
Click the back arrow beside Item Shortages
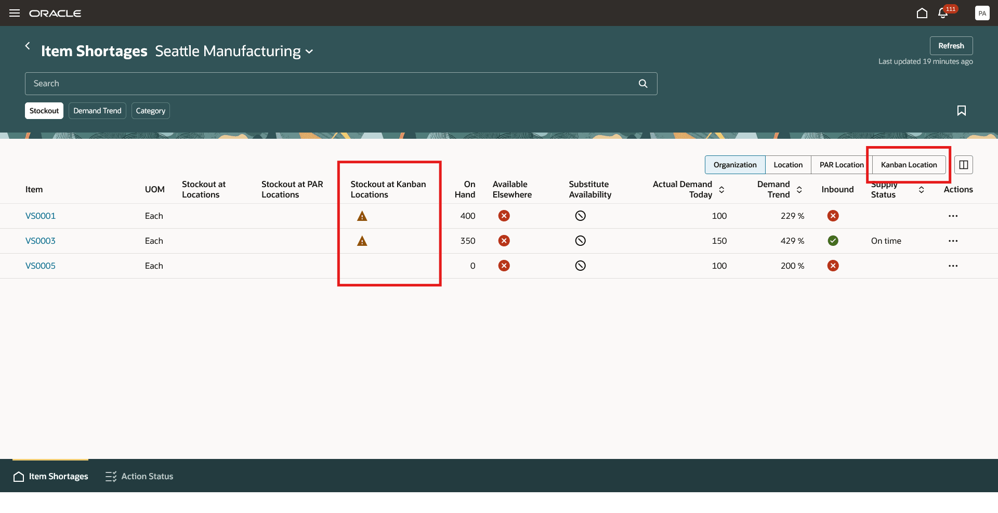click(x=28, y=46)
